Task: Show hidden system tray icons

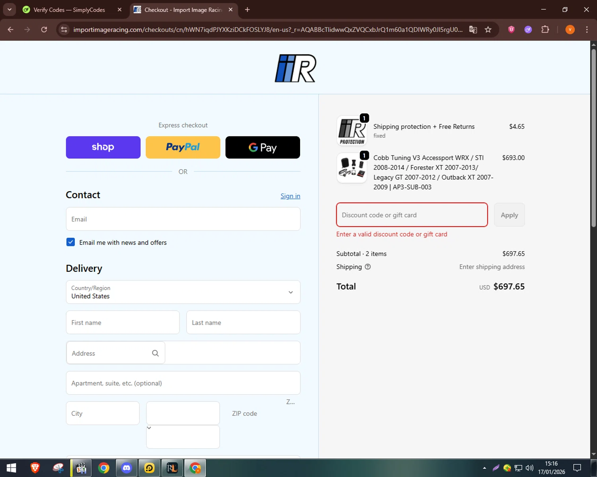Action: pyautogui.click(x=484, y=468)
